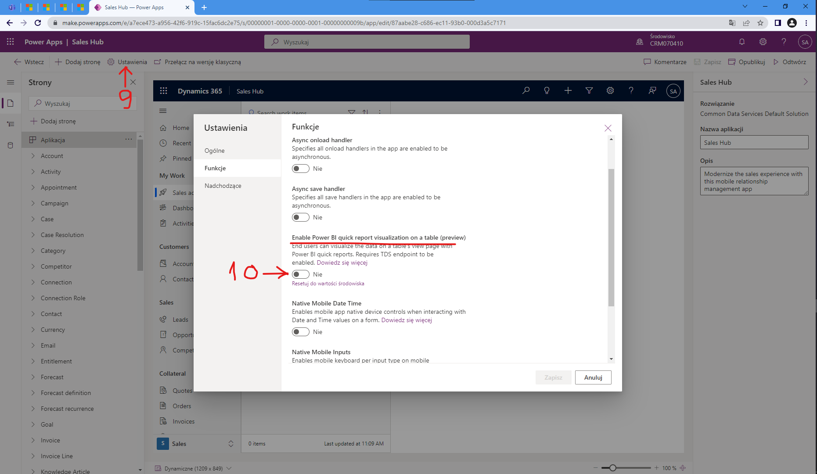Select the Ogólne settings tab
This screenshot has height=474, width=817.
pyautogui.click(x=237, y=151)
